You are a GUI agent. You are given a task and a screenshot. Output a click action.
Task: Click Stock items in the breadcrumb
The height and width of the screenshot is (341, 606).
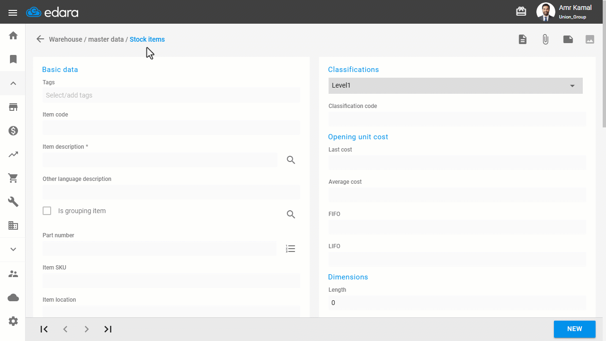click(x=147, y=39)
